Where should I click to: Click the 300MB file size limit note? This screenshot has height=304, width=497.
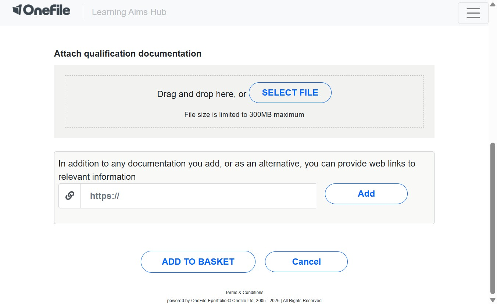[244, 115]
